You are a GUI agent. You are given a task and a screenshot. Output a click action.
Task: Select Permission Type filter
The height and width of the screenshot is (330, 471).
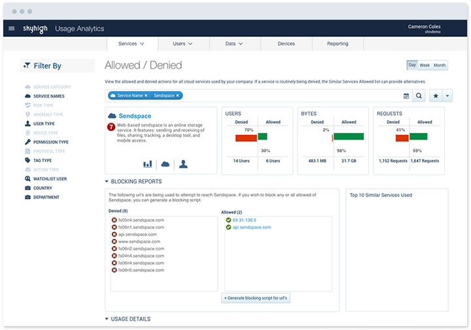[46, 142]
